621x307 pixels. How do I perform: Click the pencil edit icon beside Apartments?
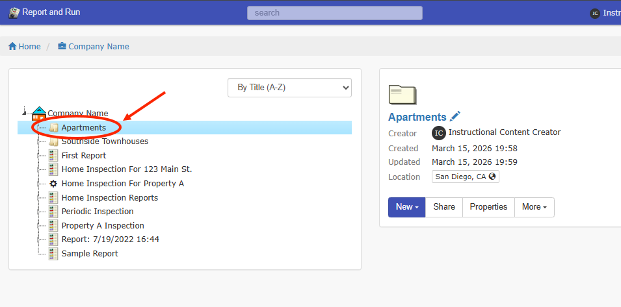point(455,116)
